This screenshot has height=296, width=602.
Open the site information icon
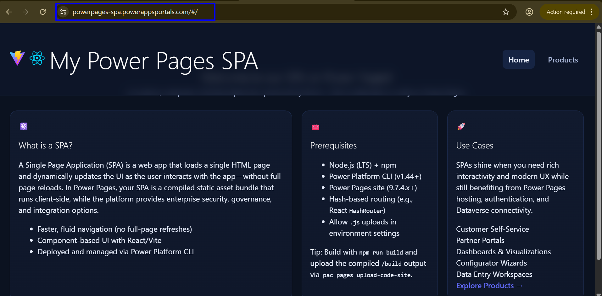point(63,12)
